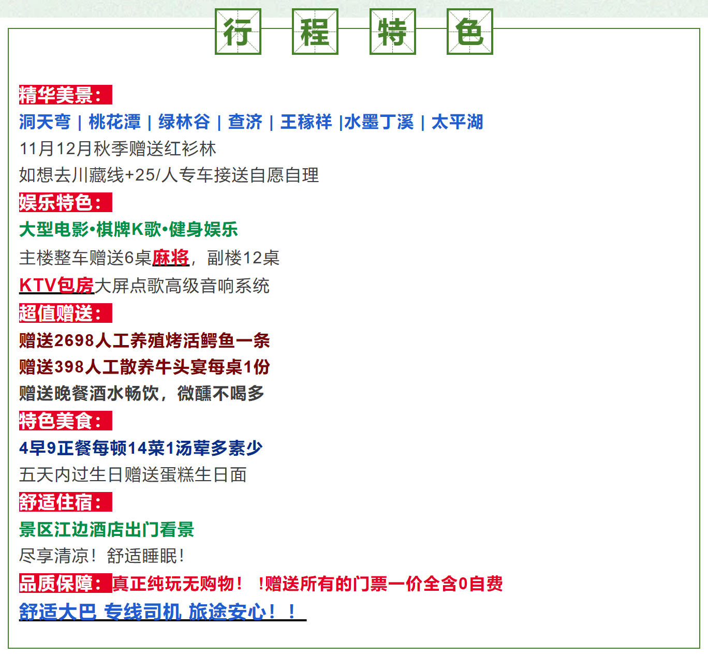
Task: Click the green boxed character 特
Action: [392, 32]
